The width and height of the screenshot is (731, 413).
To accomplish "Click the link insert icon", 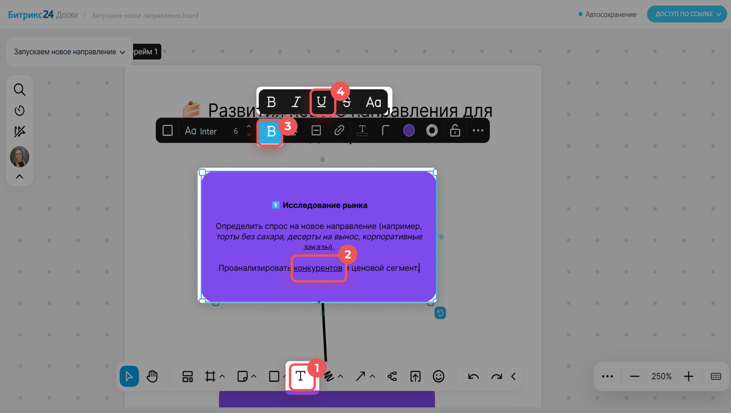I will pos(339,131).
